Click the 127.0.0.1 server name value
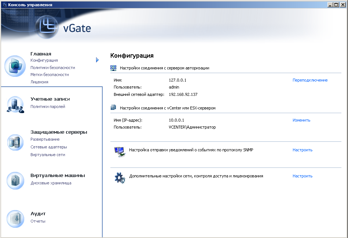The image size is (348, 238). coord(177,80)
